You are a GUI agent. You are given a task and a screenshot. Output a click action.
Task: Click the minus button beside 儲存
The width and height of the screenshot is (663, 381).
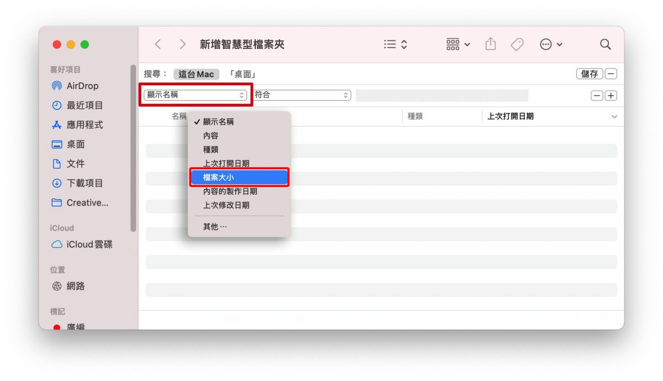coord(611,74)
